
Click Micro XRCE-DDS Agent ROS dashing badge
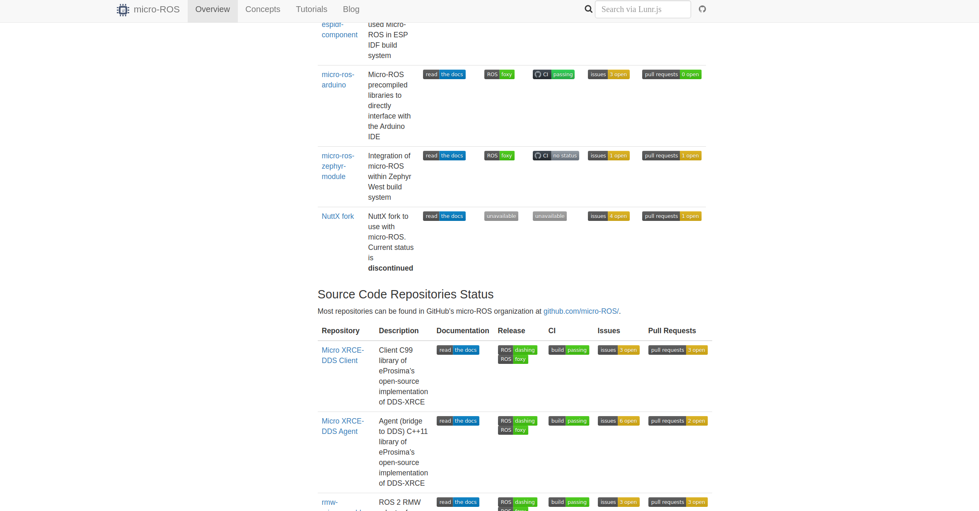pos(517,421)
